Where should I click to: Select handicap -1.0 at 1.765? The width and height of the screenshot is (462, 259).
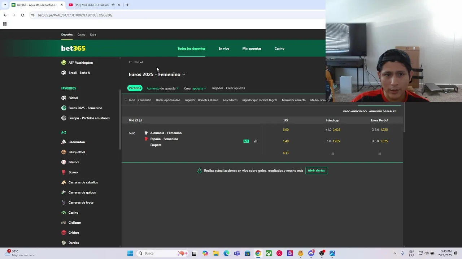point(332,141)
